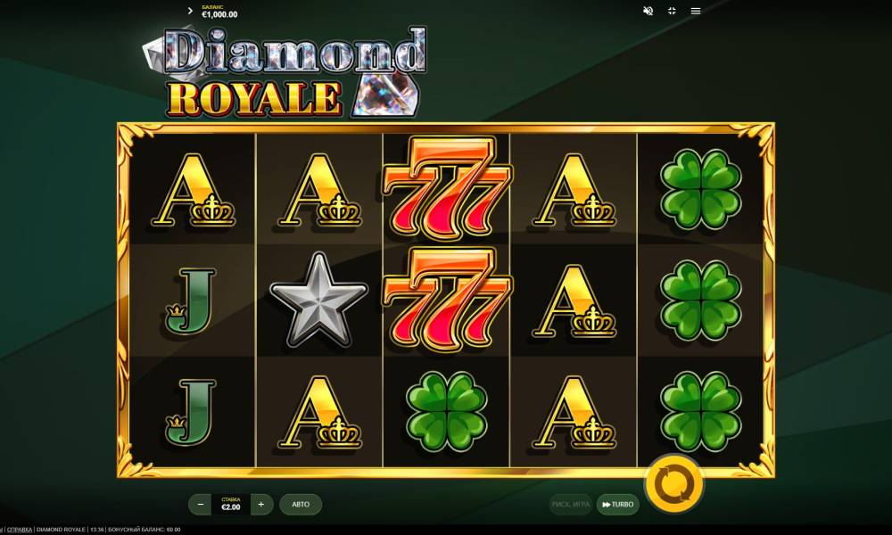This screenshot has width=892, height=535.
Task: Click the €2.00 bet amount field
Action: tap(230, 505)
